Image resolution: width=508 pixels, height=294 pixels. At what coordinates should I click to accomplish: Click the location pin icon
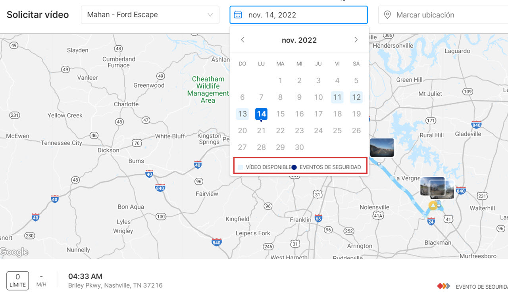387,15
